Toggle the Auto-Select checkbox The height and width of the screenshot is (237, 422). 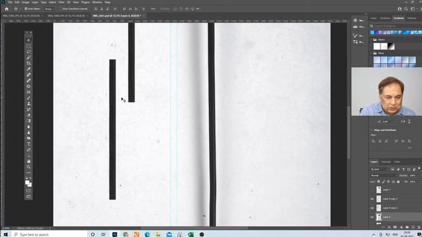tap(26, 9)
